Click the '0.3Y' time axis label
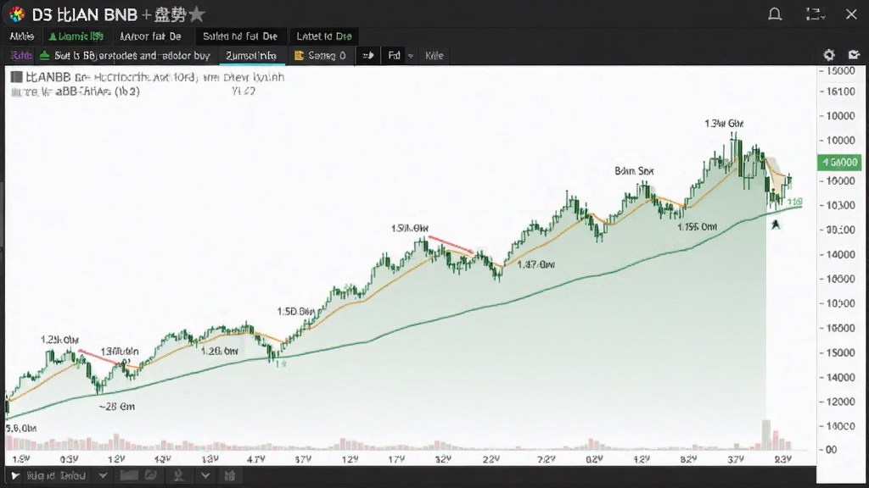This screenshot has height=488, width=869. tap(69, 459)
